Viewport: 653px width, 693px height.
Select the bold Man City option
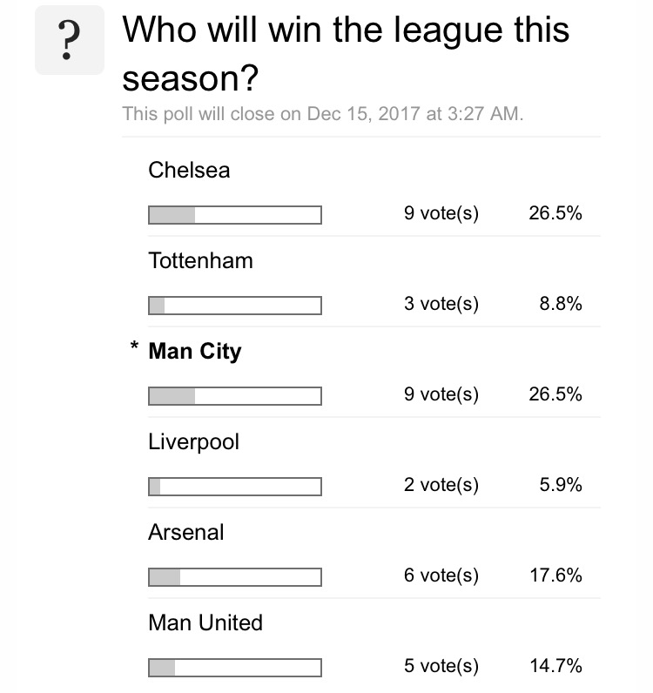click(x=195, y=352)
